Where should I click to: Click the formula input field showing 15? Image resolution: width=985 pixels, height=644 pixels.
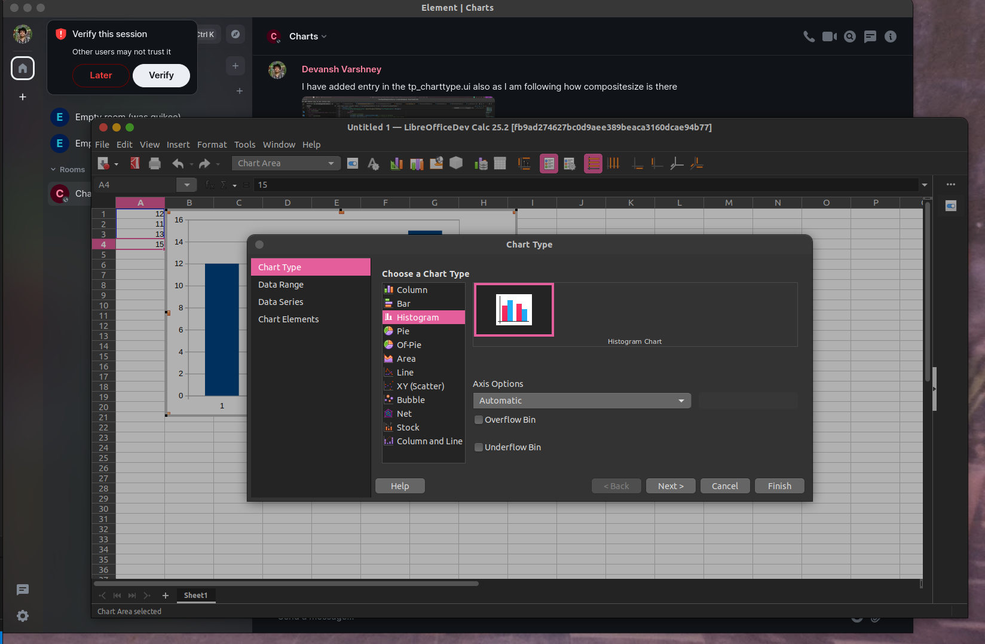coord(586,185)
